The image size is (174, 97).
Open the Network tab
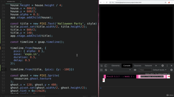coord(148,66)
